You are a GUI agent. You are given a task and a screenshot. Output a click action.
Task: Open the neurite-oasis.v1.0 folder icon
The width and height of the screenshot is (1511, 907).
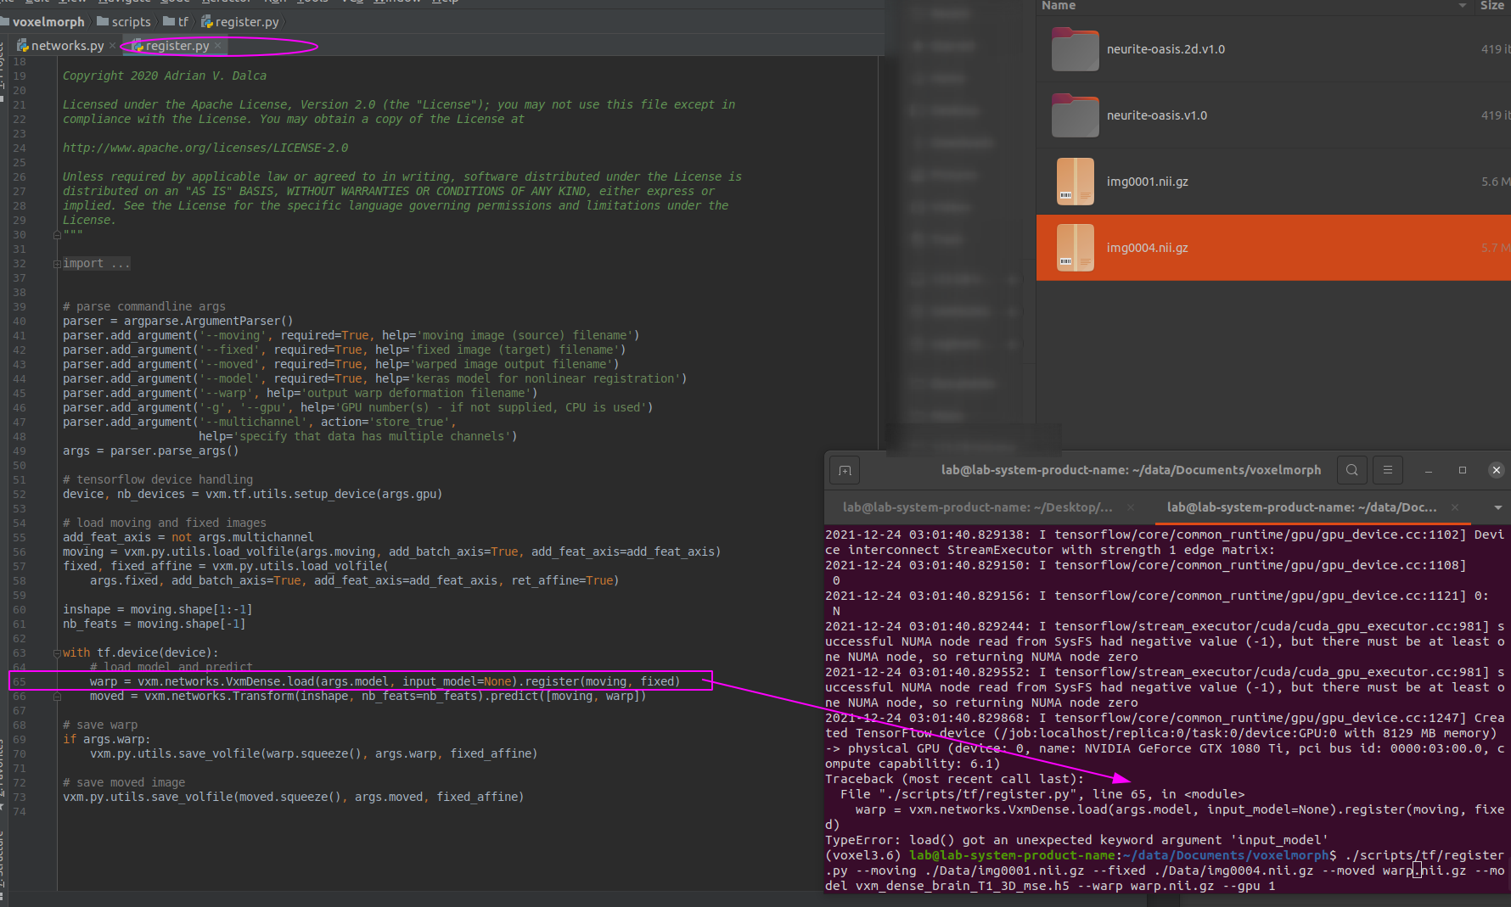pyautogui.click(x=1076, y=115)
